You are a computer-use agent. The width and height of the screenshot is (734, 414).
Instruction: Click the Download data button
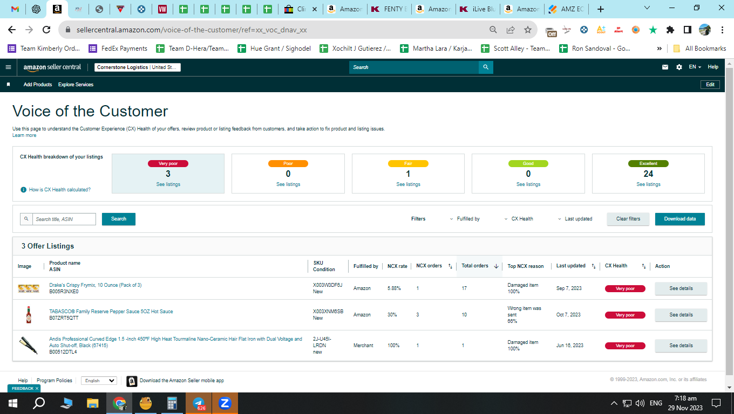[x=680, y=219]
